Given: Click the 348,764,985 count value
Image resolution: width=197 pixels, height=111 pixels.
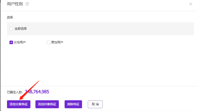Looking at the screenshot, I should coord(37,92).
